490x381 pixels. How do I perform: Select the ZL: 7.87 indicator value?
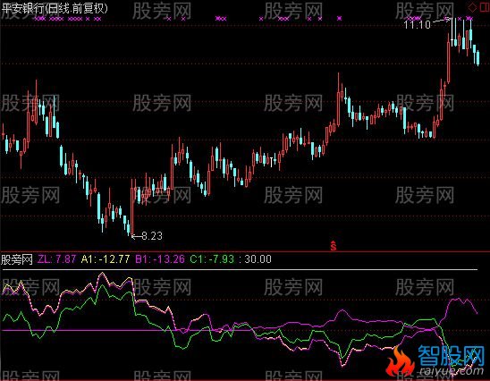[x=57, y=259]
